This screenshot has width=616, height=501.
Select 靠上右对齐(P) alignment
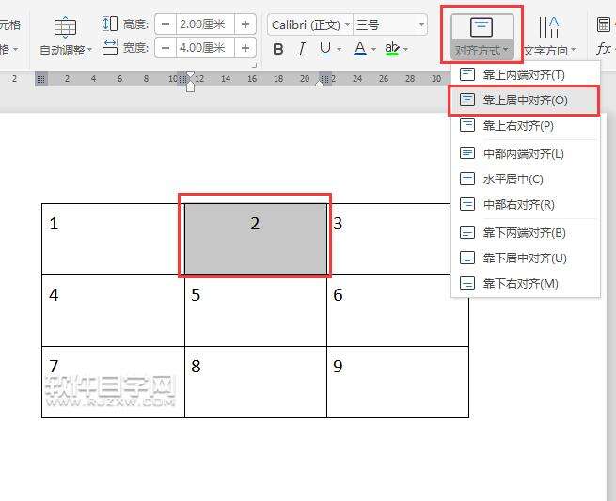526,126
